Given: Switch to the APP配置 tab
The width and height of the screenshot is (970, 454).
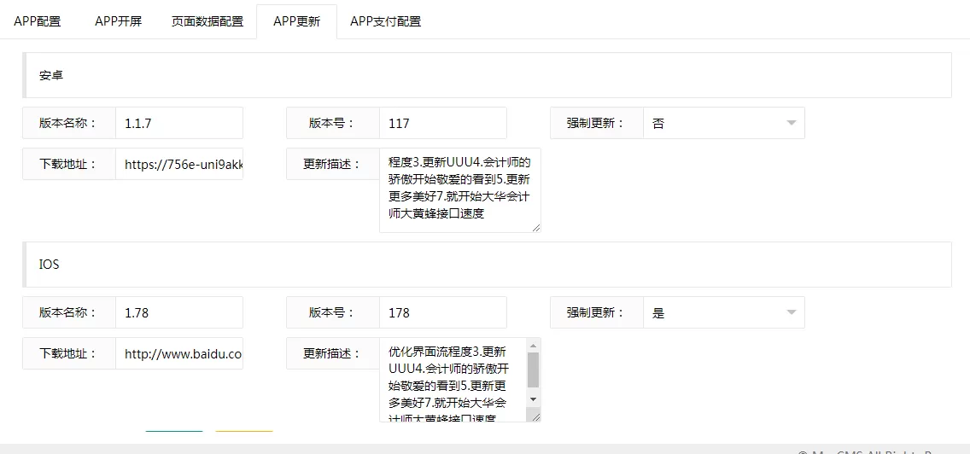Looking at the screenshot, I should (x=38, y=21).
